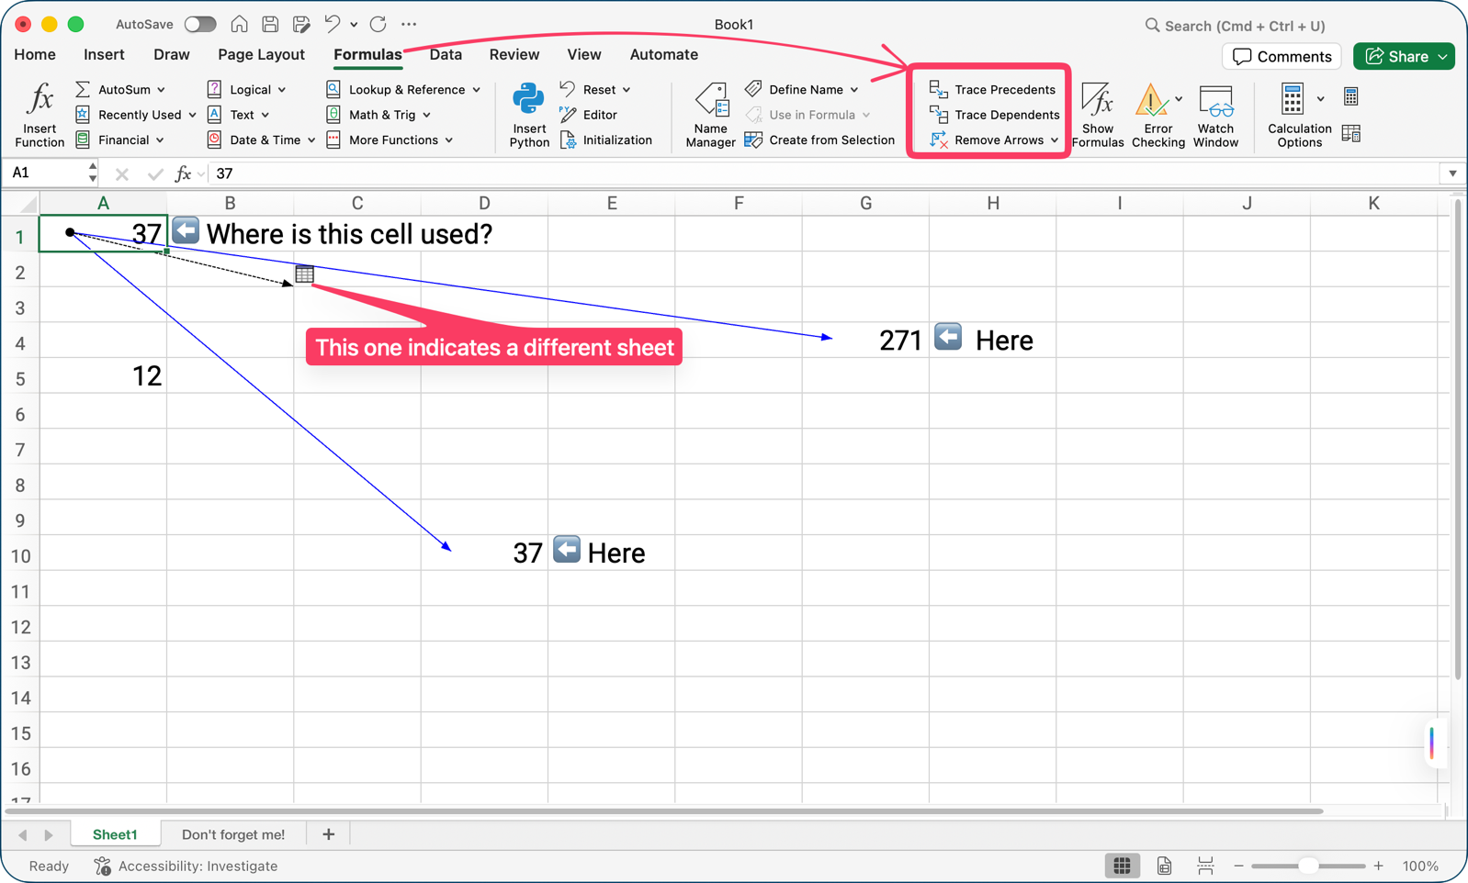1468x883 pixels.
Task: Click the Comments button
Action: pyautogui.click(x=1282, y=56)
